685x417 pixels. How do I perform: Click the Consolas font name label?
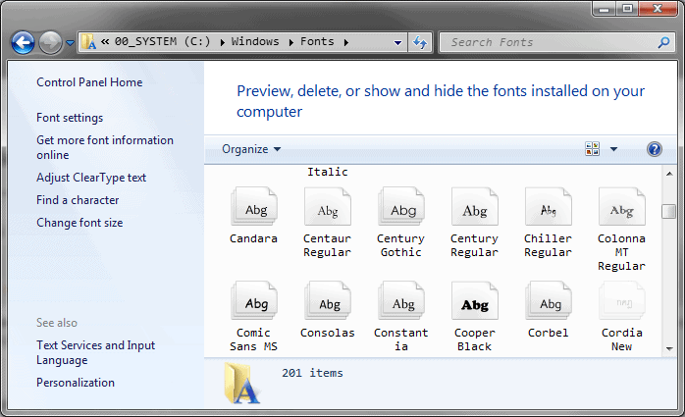coord(327,333)
